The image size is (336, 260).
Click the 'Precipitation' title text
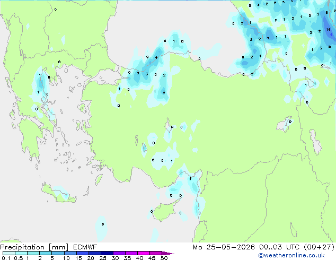pyautogui.click(x=22, y=247)
